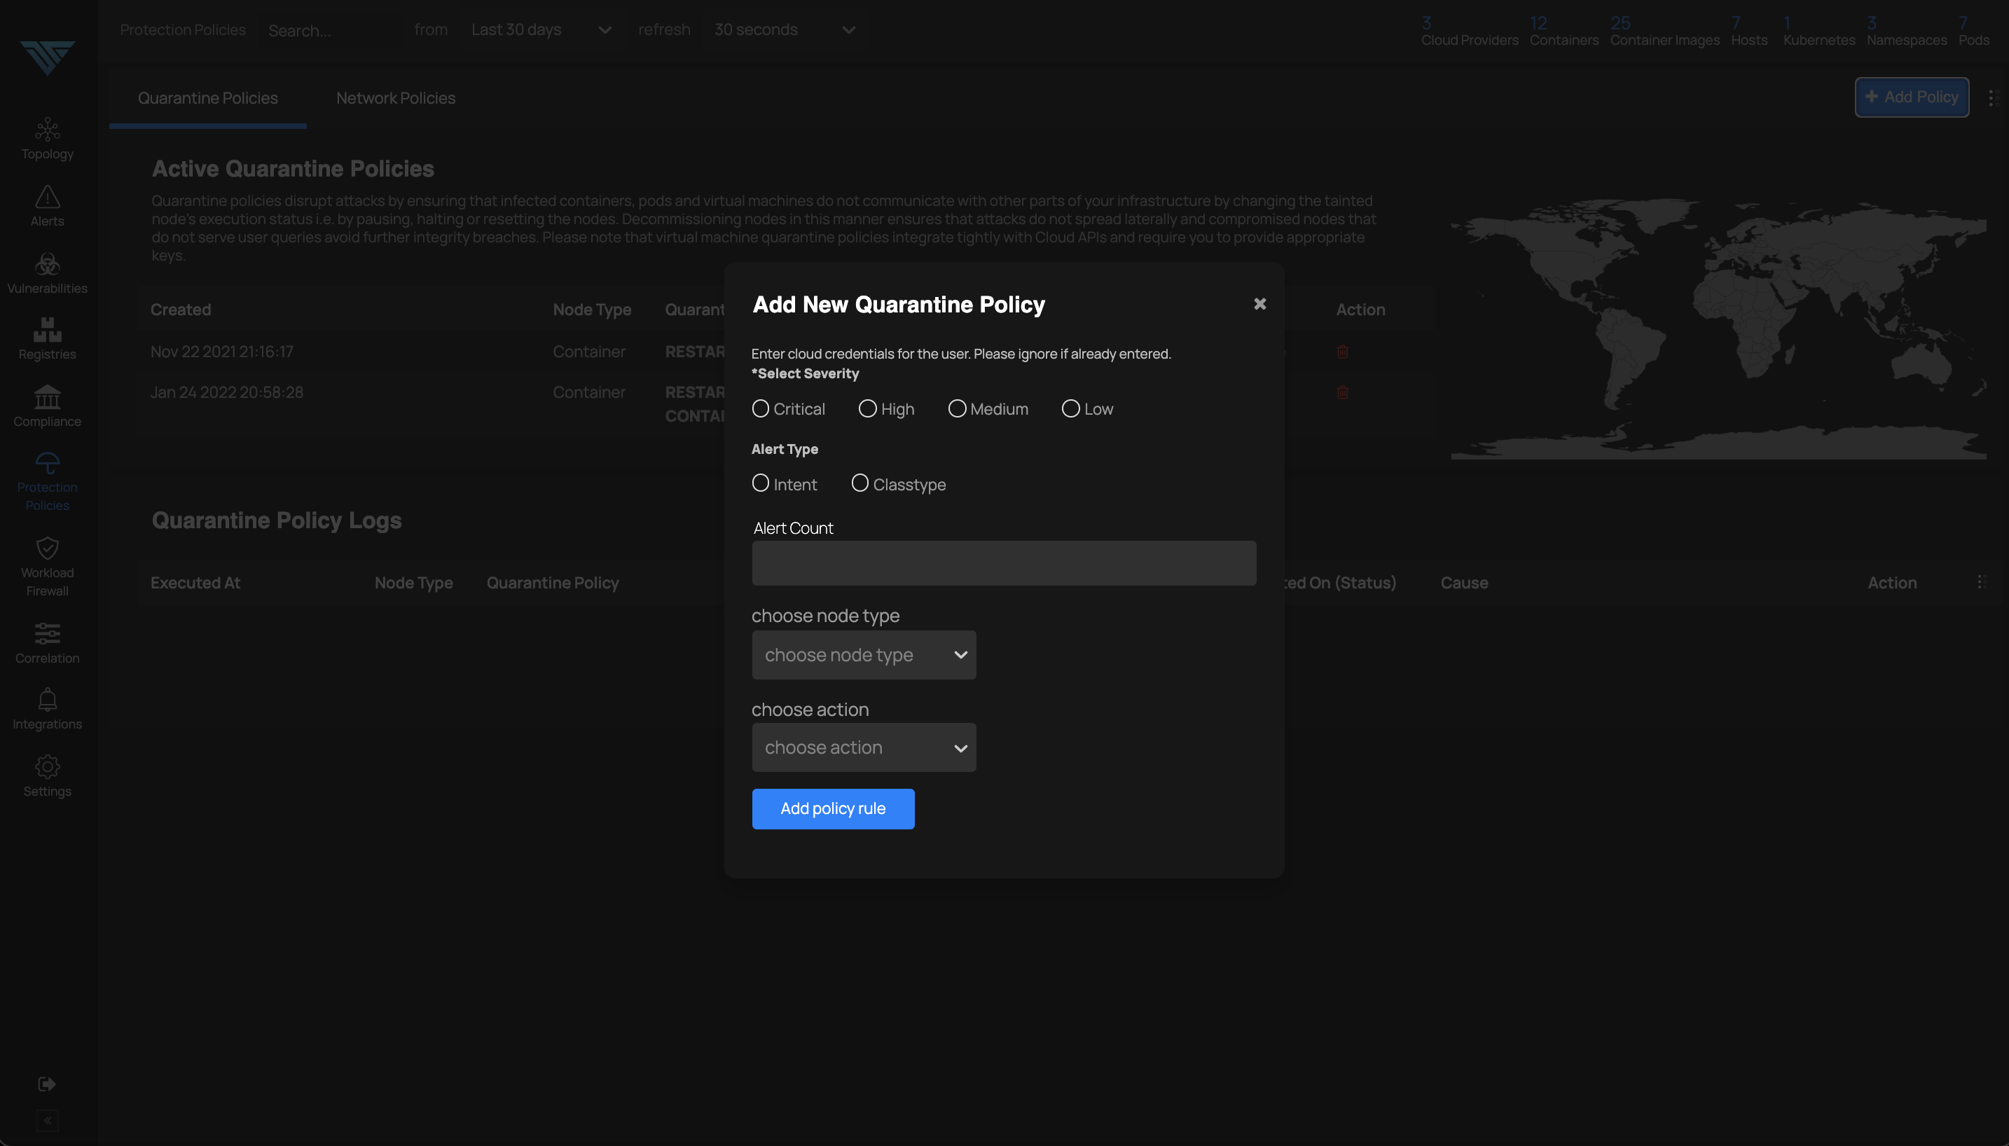Click the Jan 24 2022 20:58:28 cell
This screenshot has width=2009, height=1146.
point(227,392)
